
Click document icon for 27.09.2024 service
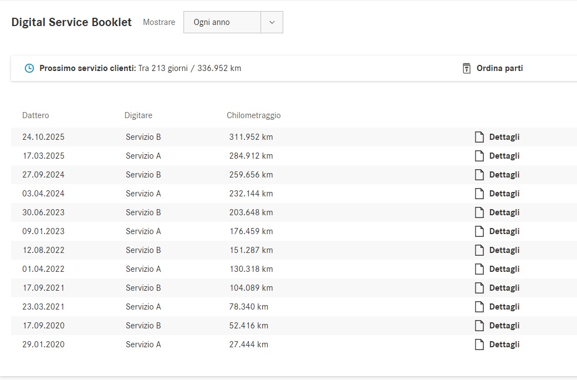tap(479, 175)
